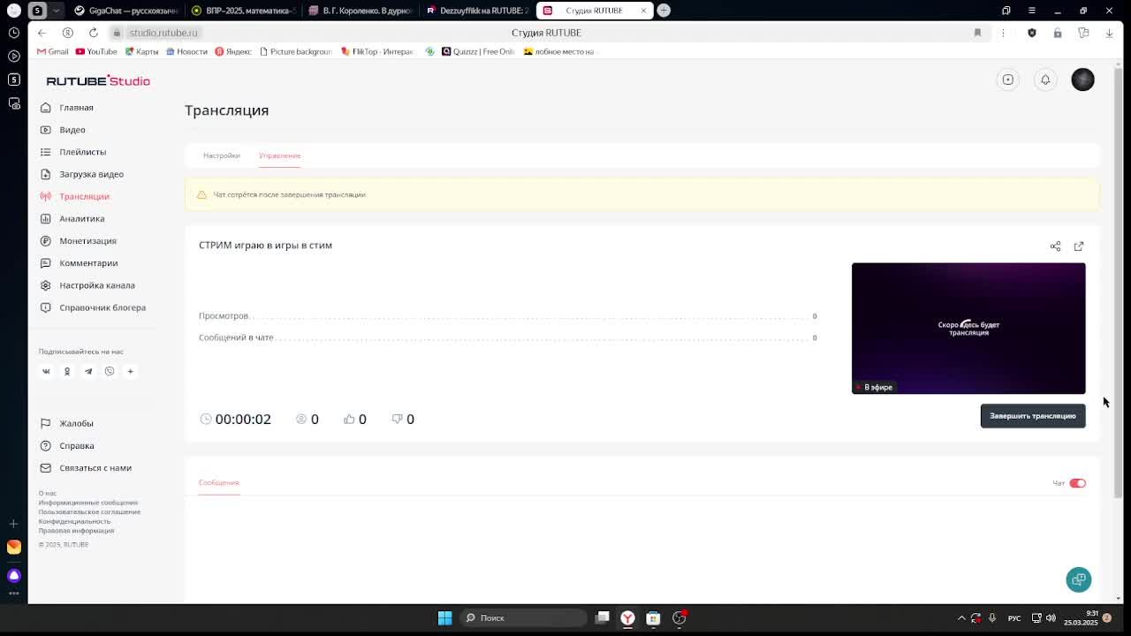The image size is (1131, 636).
Task: Click the taskbar Поиск search box
Action: [x=523, y=618]
